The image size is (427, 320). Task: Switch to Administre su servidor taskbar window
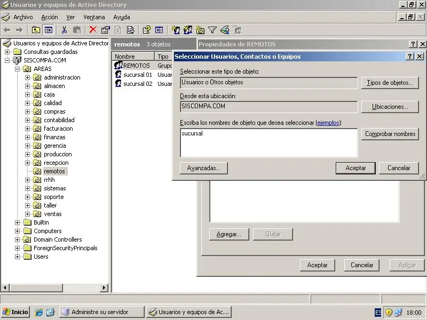click(x=101, y=312)
